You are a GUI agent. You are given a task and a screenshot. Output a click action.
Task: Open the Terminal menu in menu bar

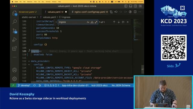point(48,2)
